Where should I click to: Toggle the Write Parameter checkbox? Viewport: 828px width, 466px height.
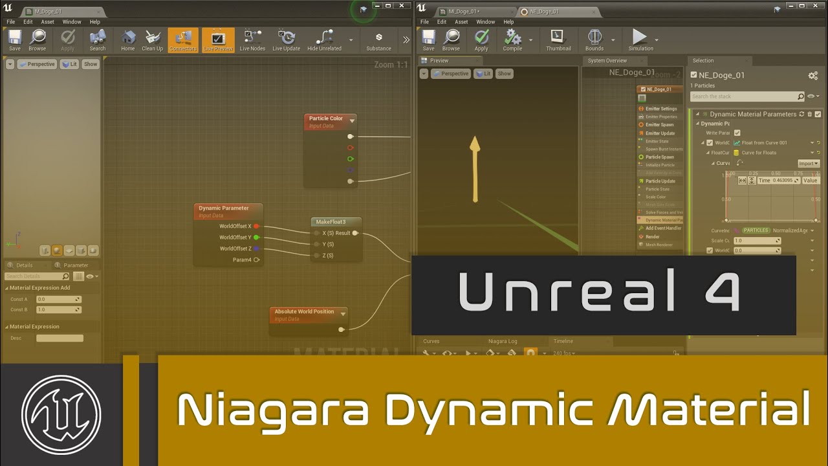tap(737, 133)
